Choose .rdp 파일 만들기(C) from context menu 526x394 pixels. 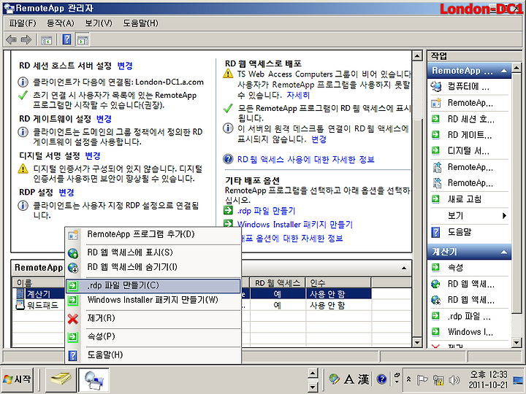point(153,286)
